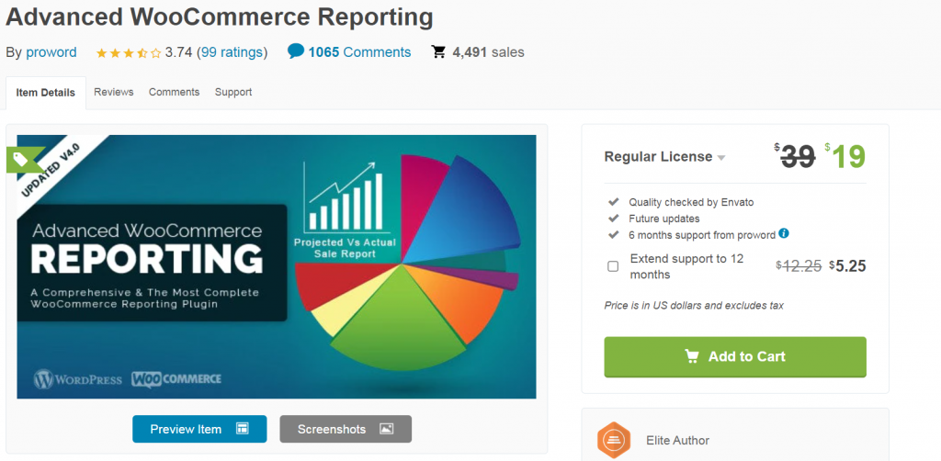Click the Quality checked by Envato text

point(691,202)
